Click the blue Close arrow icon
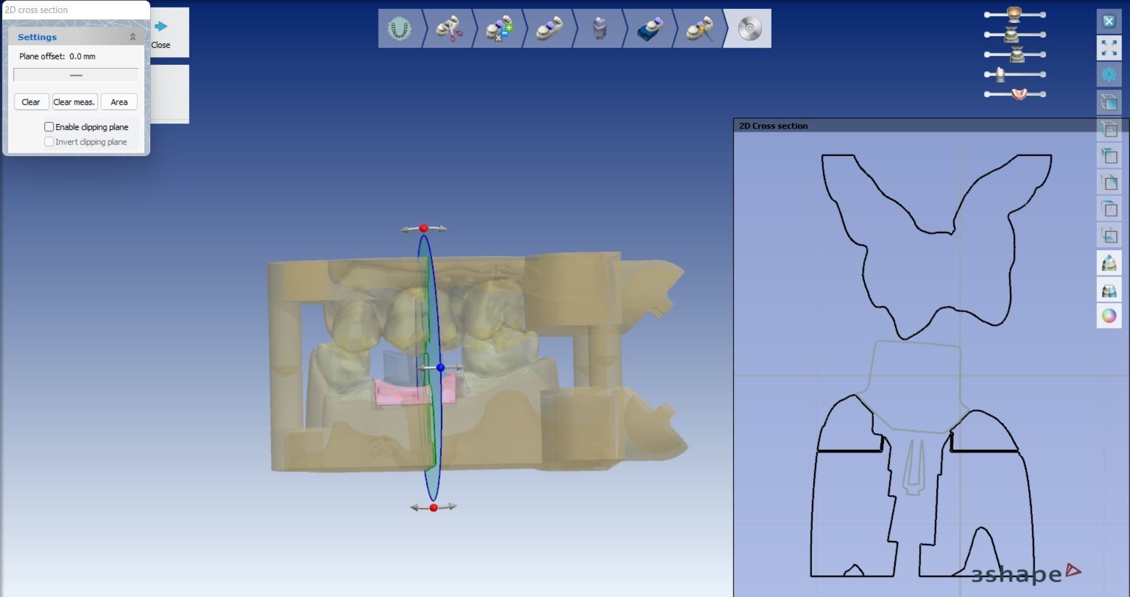This screenshot has width=1130, height=597. pos(161,26)
